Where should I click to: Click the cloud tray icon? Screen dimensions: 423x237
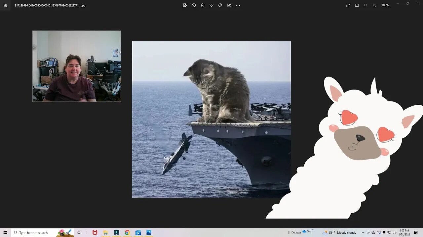[373, 233]
